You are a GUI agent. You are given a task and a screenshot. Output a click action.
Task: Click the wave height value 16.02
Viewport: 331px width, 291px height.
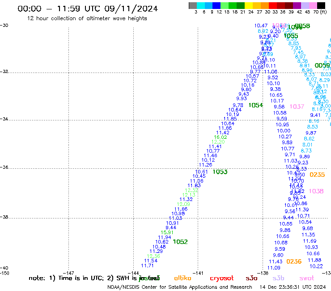click(221, 137)
